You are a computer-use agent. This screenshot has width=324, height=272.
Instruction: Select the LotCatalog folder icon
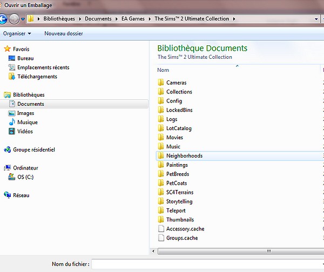pyautogui.click(x=161, y=128)
